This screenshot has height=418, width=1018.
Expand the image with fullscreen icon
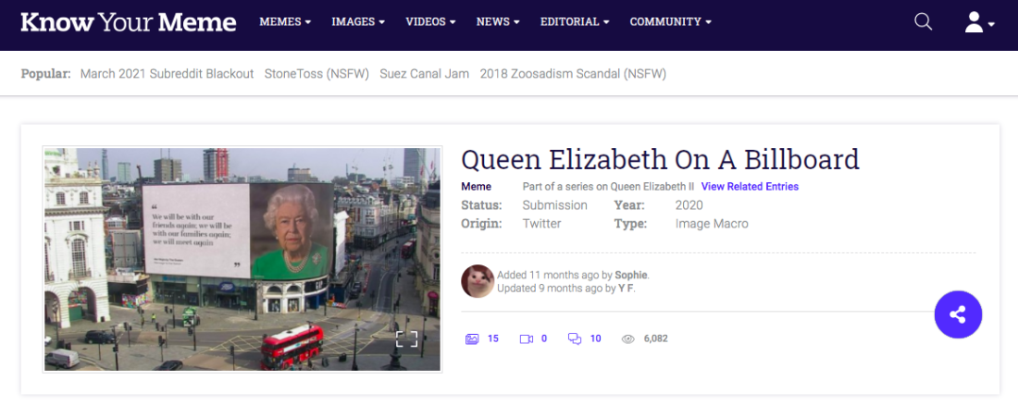pyautogui.click(x=407, y=338)
